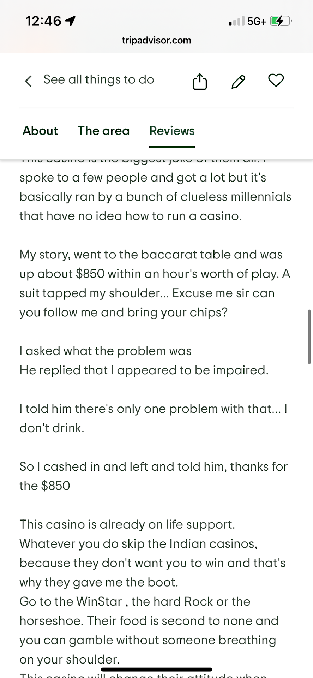The height and width of the screenshot is (678, 313).
Task: Tap the "appeared to be impaired" line
Action: click(x=144, y=370)
